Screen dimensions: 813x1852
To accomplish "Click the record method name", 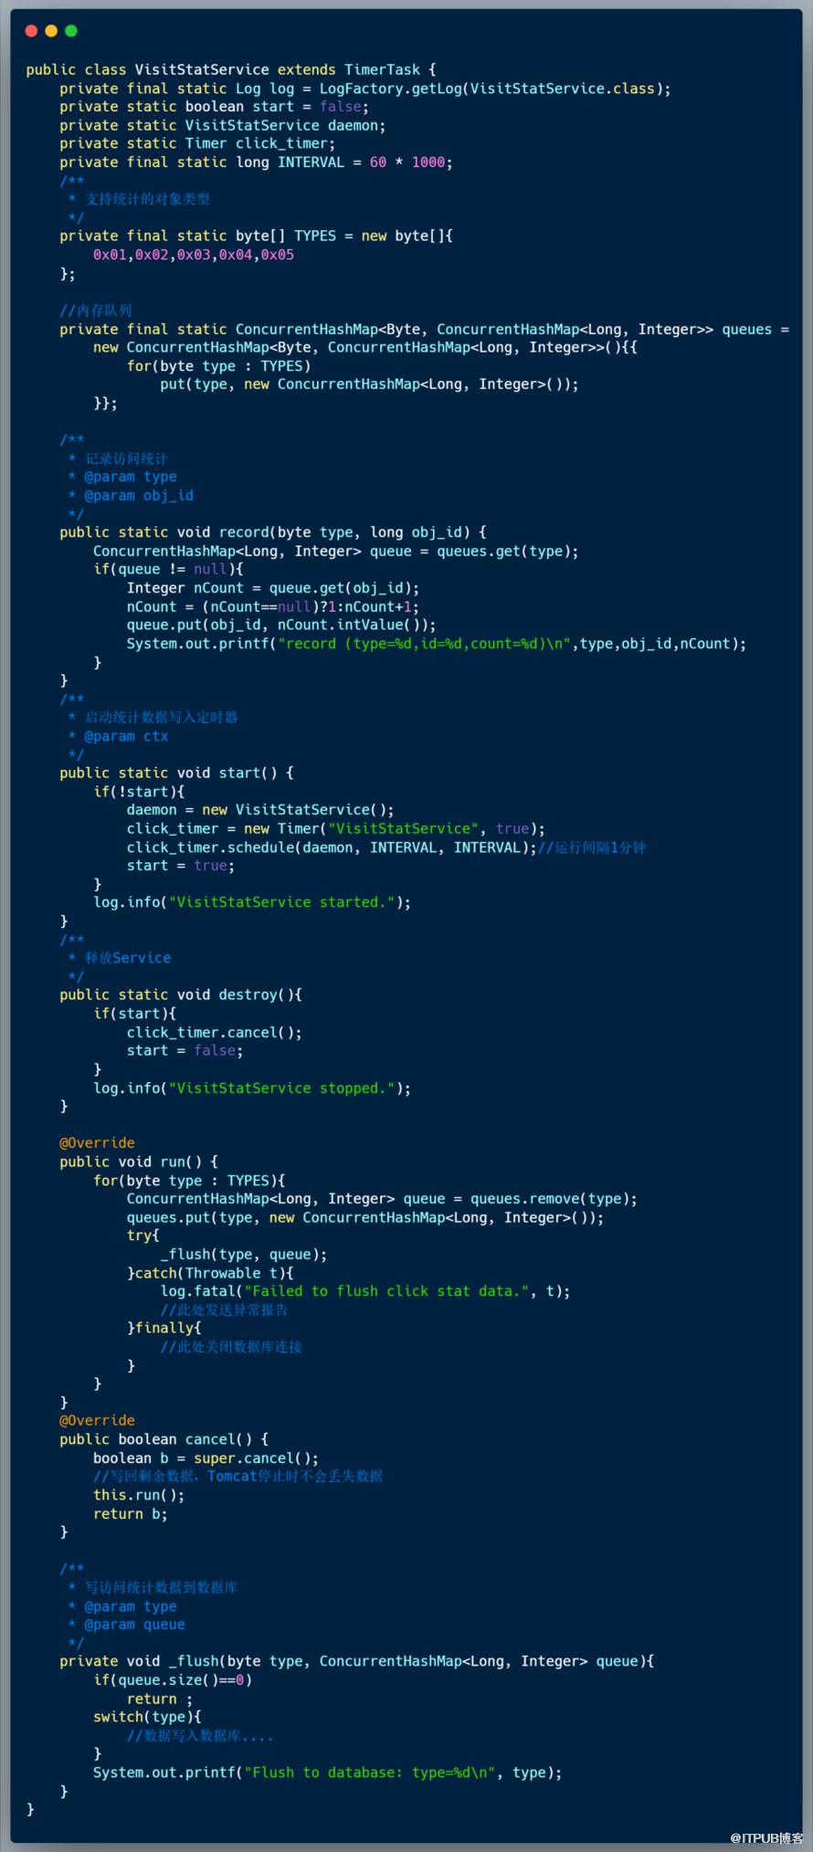I will 244,531.
